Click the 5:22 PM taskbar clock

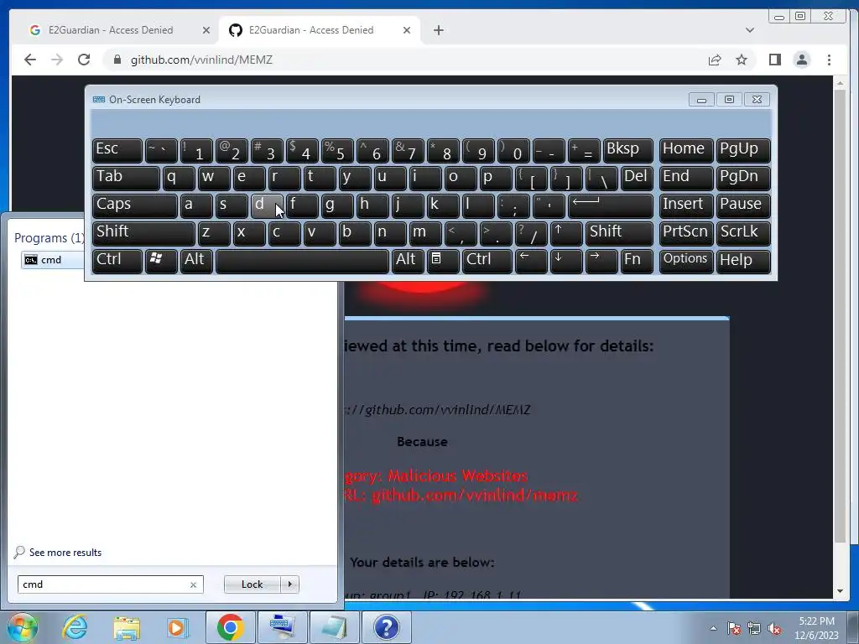click(816, 627)
